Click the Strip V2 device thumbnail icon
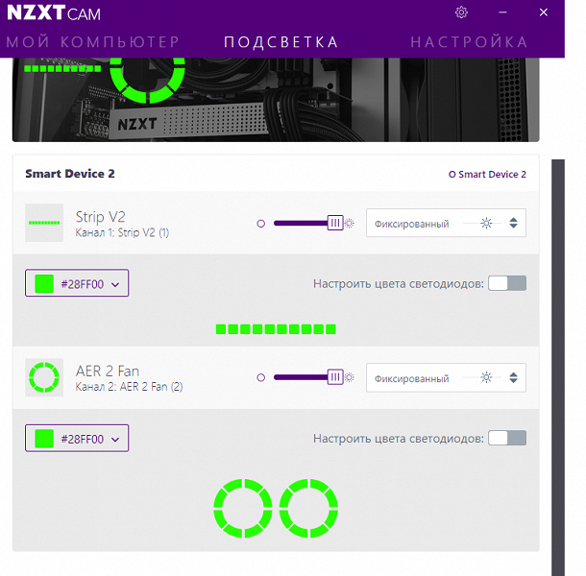Image resolution: width=586 pixels, height=576 pixels. tap(44, 223)
